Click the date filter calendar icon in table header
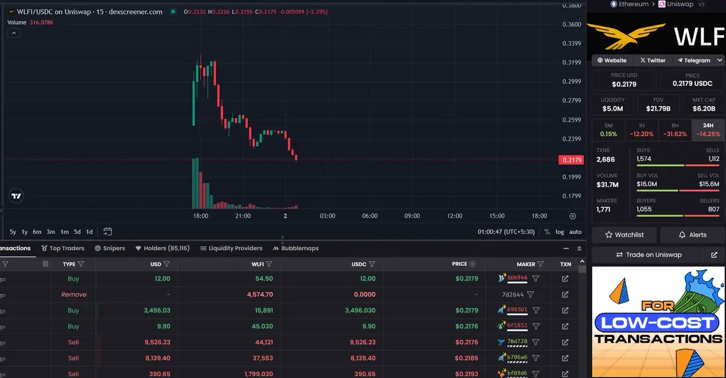Screen dimensions: 726x378 pyautogui.click(x=45, y=264)
